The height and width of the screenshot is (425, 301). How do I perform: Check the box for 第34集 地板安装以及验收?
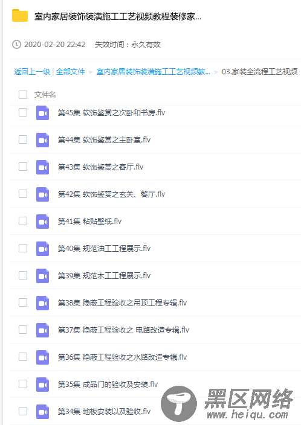[x=23, y=411]
